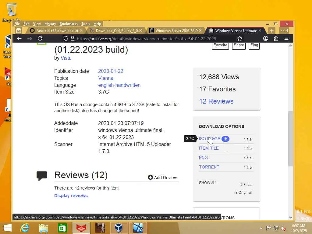The height and width of the screenshot is (234, 312).
Task: Download the ISO IMAGE file
Action: coord(210,139)
